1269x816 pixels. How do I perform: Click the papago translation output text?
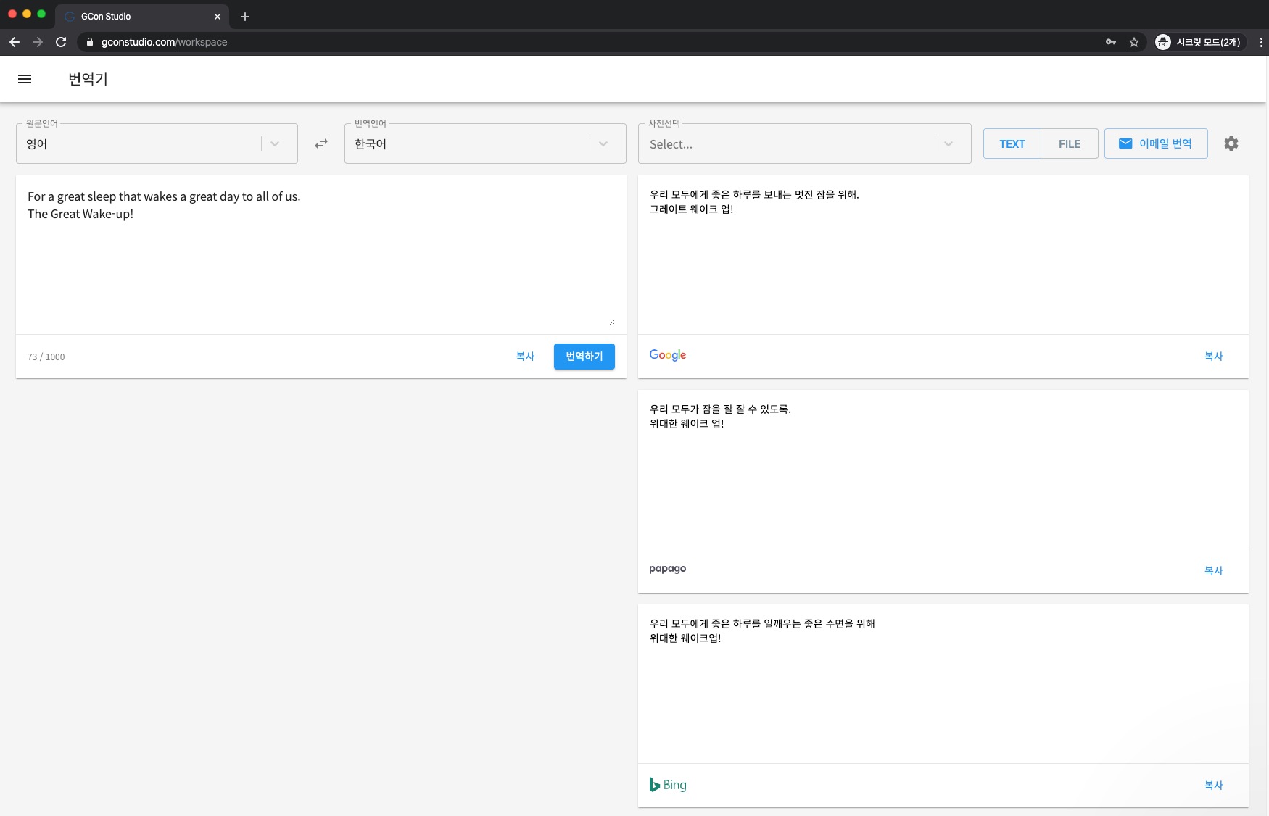(x=720, y=417)
